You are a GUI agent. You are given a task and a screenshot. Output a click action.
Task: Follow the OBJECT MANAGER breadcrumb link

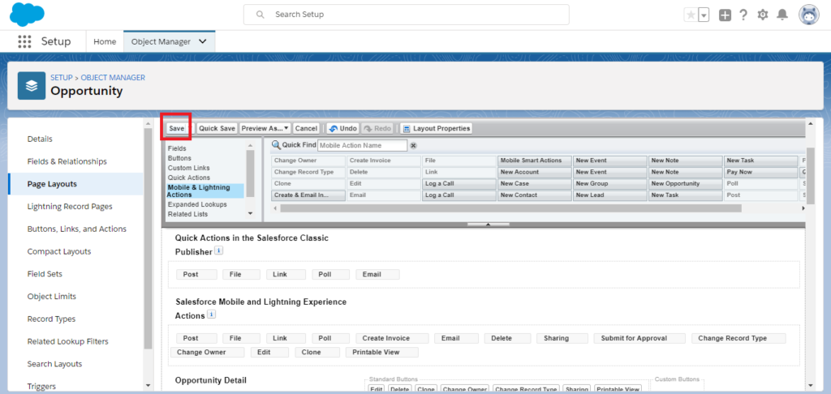click(113, 78)
